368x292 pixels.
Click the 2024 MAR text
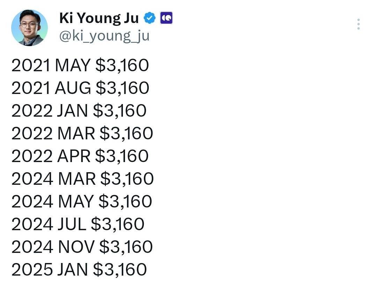click(x=53, y=179)
